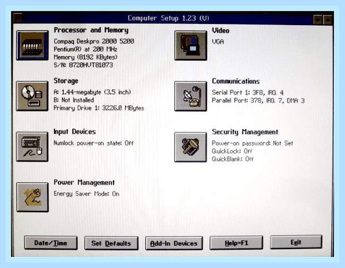Screen dimensions: 345x268
Task: Click the Date/Time button
Action: [x=51, y=243]
